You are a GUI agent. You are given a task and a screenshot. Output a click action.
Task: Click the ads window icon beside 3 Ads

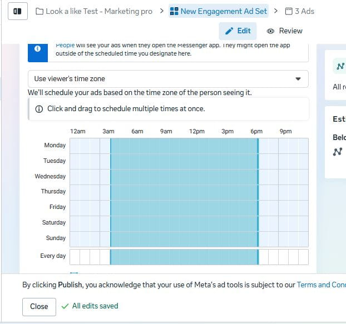pos(289,11)
